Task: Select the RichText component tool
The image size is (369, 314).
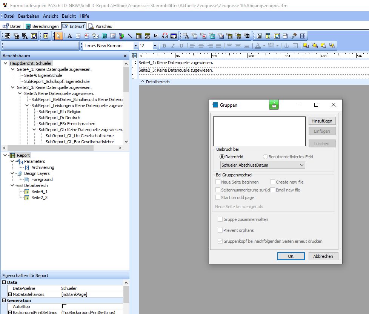Action: click(x=87, y=36)
